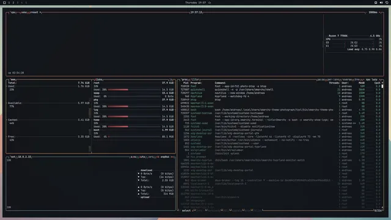Image resolution: width=391 pixels, height=220 pixels.
Task: Click the scroll-up arrow of the process list
Action: point(382,83)
